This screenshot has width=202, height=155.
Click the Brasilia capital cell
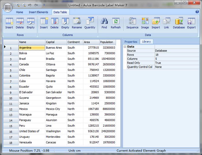[56, 59]
